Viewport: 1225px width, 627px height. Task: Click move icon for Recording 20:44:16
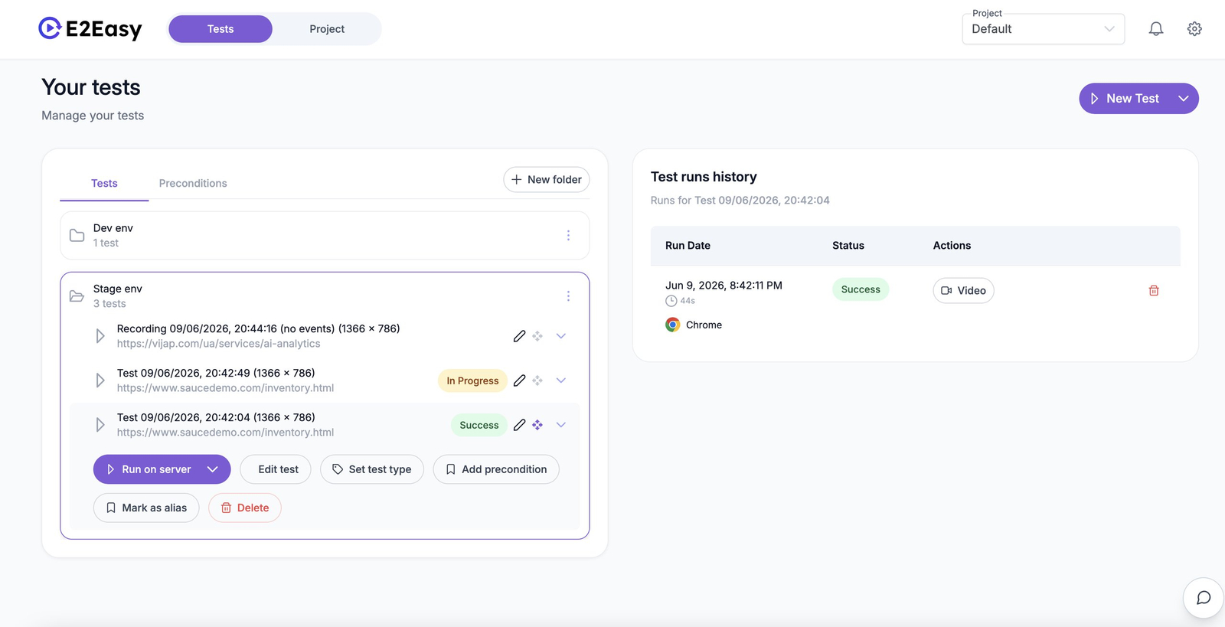point(537,336)
